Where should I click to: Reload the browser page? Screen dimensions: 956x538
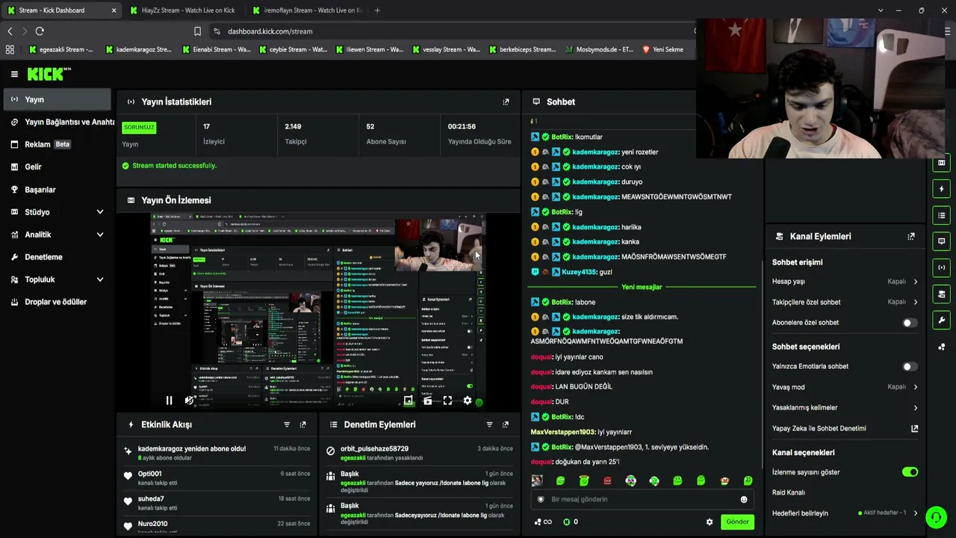(x=40, y=31)
